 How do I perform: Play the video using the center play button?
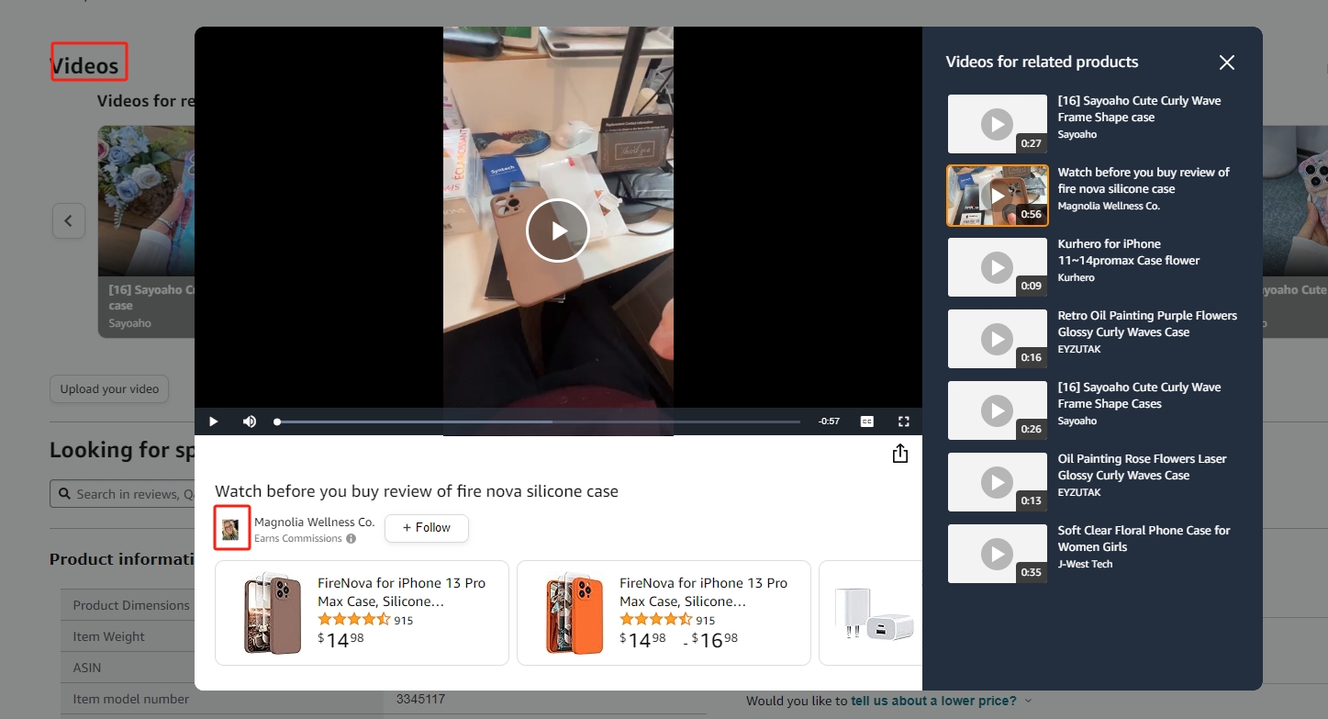click(557, 230)
